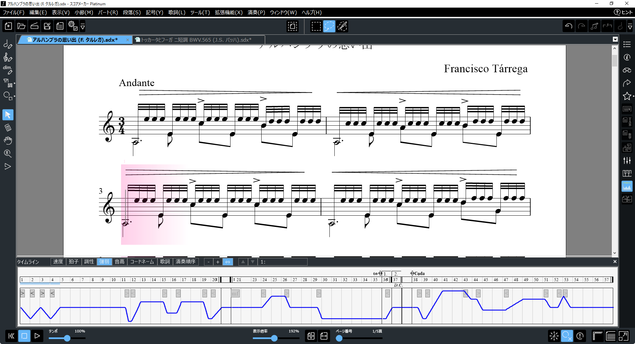Image resolution: width=635 pixels, height=344 pixels.
Task: Open the info panel icon
Action: [x=627, y=57]
